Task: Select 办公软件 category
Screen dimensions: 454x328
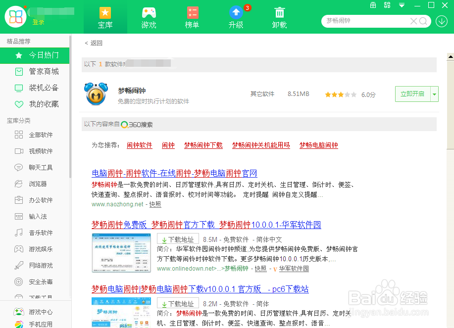Action: click(34, 200)
